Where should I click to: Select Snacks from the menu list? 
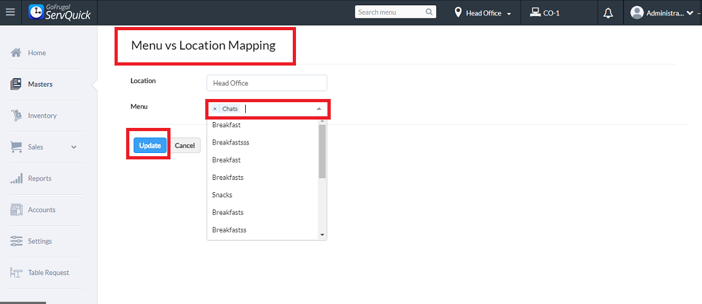point(222,195)
